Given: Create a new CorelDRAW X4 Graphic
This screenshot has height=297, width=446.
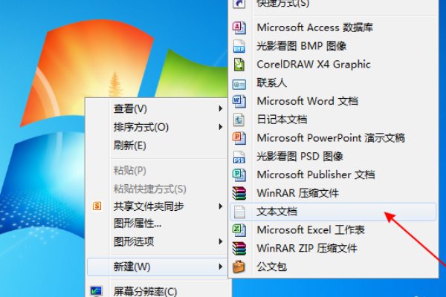Looking at the screenshot, I should pos(333,65).
